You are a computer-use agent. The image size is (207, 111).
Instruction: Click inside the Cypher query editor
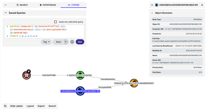pos(44,31)
